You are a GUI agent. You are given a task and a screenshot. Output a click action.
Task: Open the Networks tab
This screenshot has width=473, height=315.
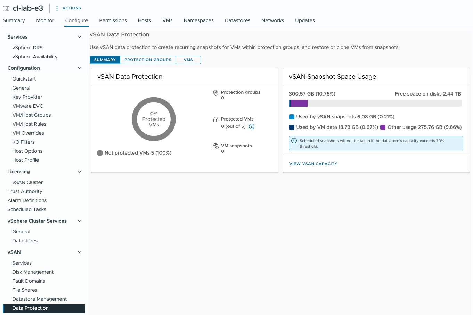(273, 20)
